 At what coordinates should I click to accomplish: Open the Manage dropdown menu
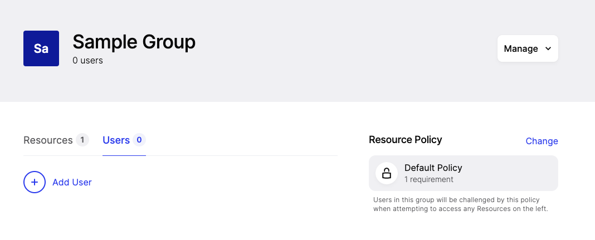click(528, 48)
